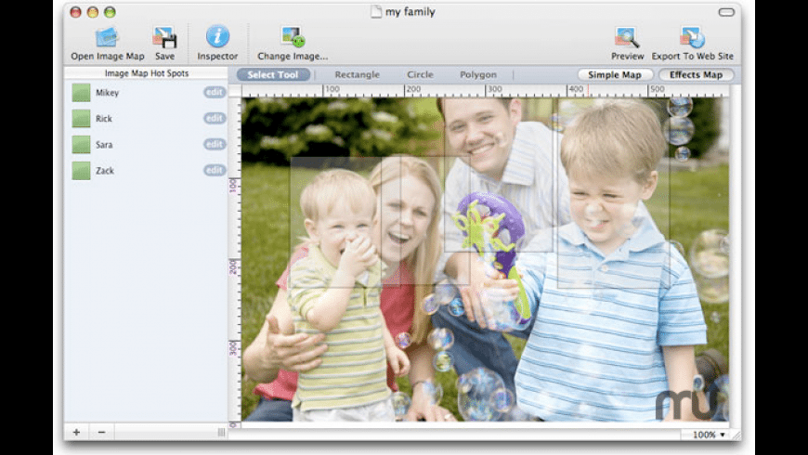This screenshot has height=455, width=808.
Task: Switch to Effects Map mode
Action: click(697, 74)
